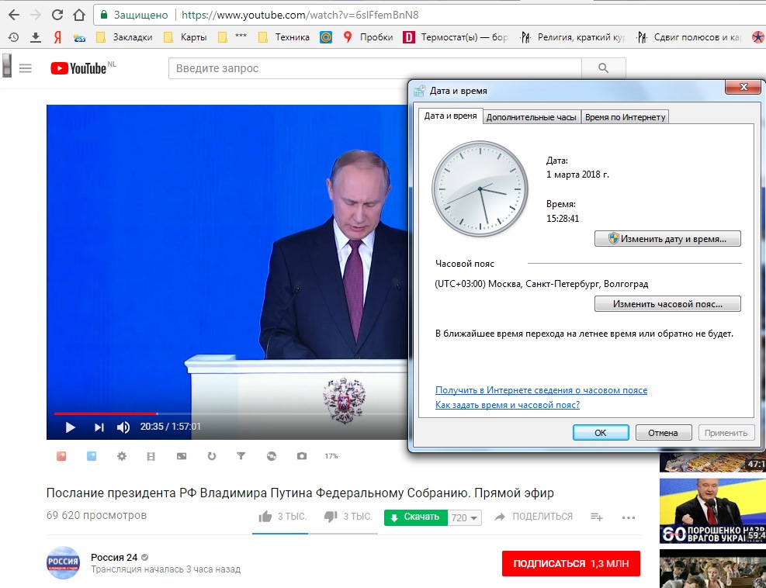Viewport: 766px width, 588px height.
Task: Click the Изменить дату и время button
Action: (x=667, y=239)
